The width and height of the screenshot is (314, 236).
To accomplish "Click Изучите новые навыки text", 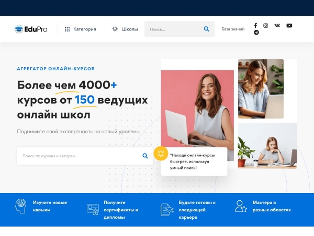I will [x=50, y=206].
